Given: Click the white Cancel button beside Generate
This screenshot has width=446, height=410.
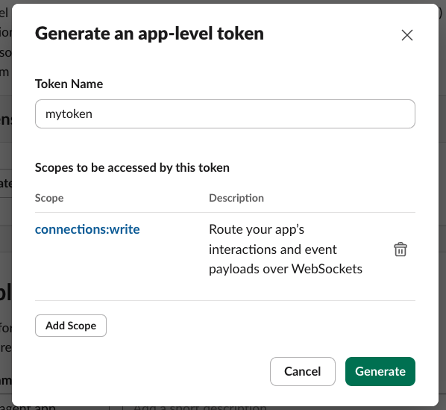Looking at the screenshot, I should (x=303, y=371).
